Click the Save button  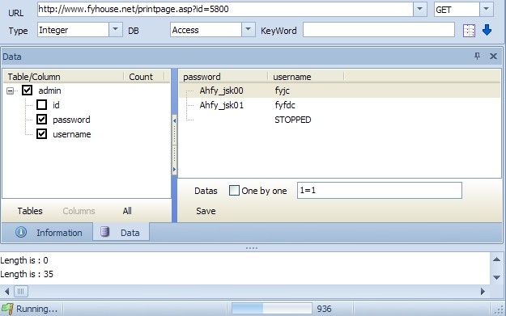coord(206,211)
